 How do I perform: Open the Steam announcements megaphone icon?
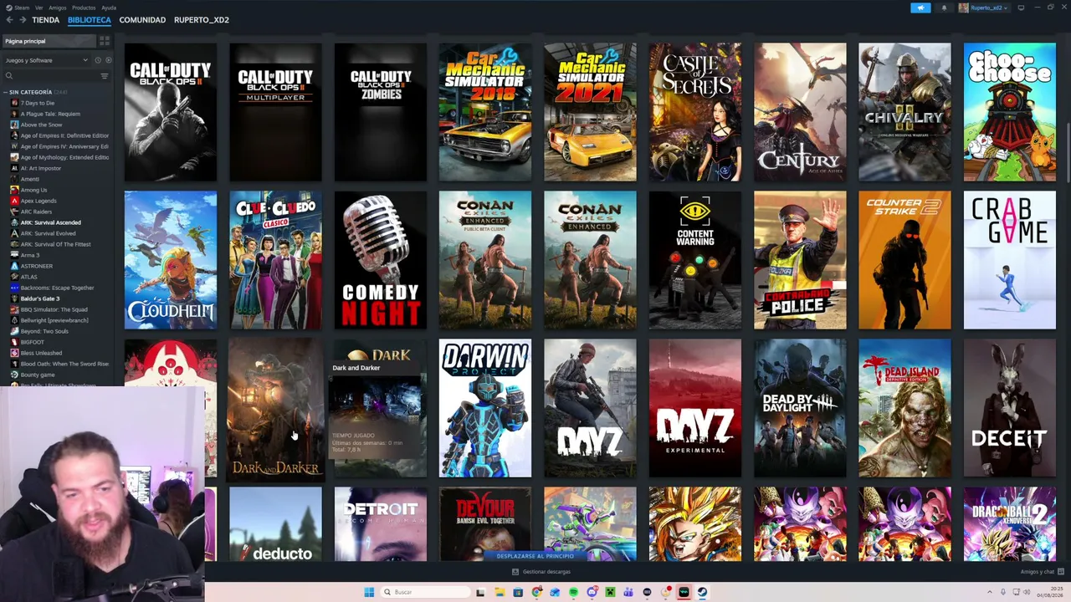pyautogui.click(x=920, y=8)
